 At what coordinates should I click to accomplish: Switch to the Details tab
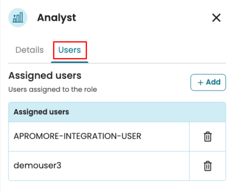coord(29,50)
